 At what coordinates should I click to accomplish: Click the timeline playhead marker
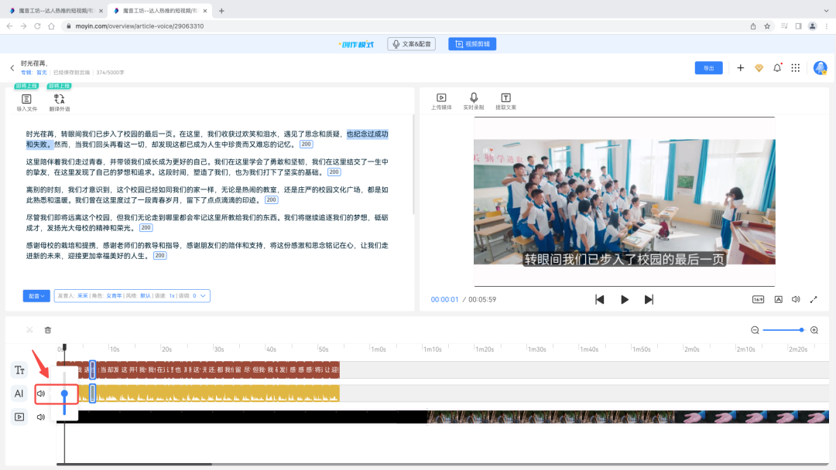[x=64, y=348]
